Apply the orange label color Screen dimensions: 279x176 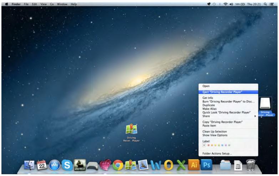[x=212, y=145]
